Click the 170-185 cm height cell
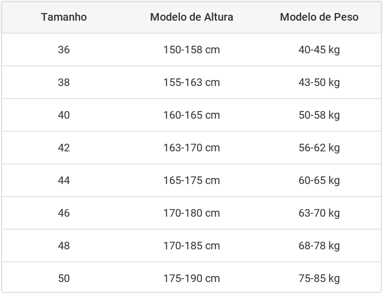383x294 pixels. (x=191, y=246)
